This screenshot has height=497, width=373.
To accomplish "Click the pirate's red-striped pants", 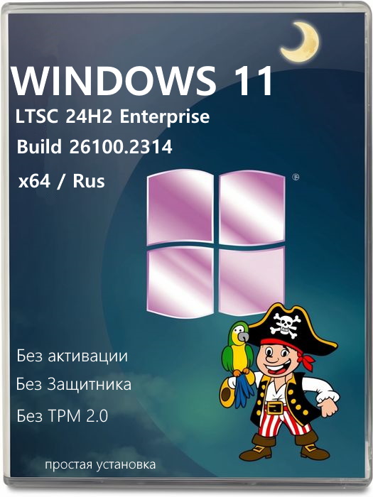I will tap(283, 420).
